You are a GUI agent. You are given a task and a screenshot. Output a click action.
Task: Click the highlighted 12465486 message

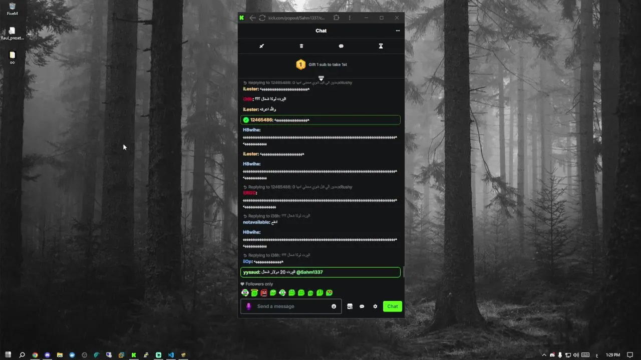[320, 120]
